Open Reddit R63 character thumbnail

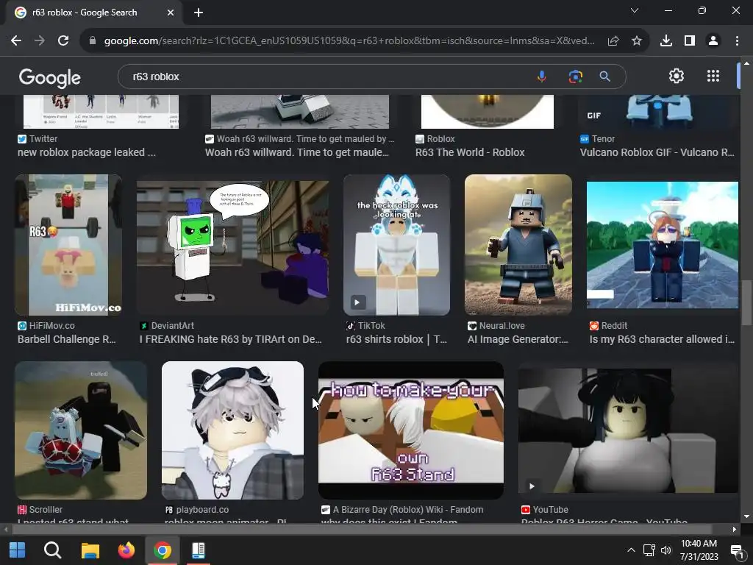tap(663, 245)
